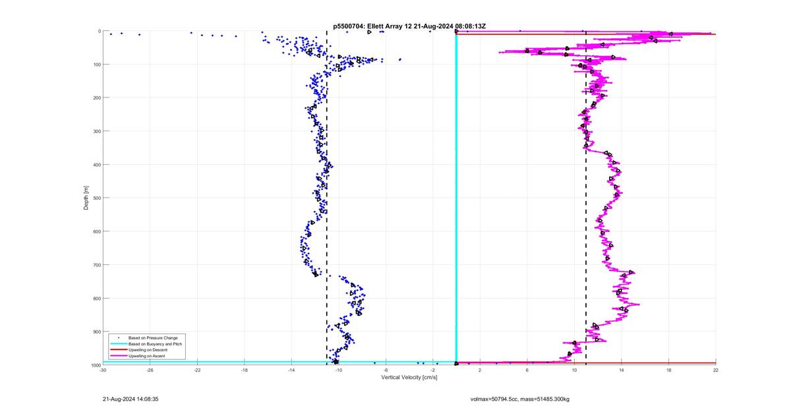Click the plot title 'p5500704: Ellett Array 12'

click(x=372, y=26)
